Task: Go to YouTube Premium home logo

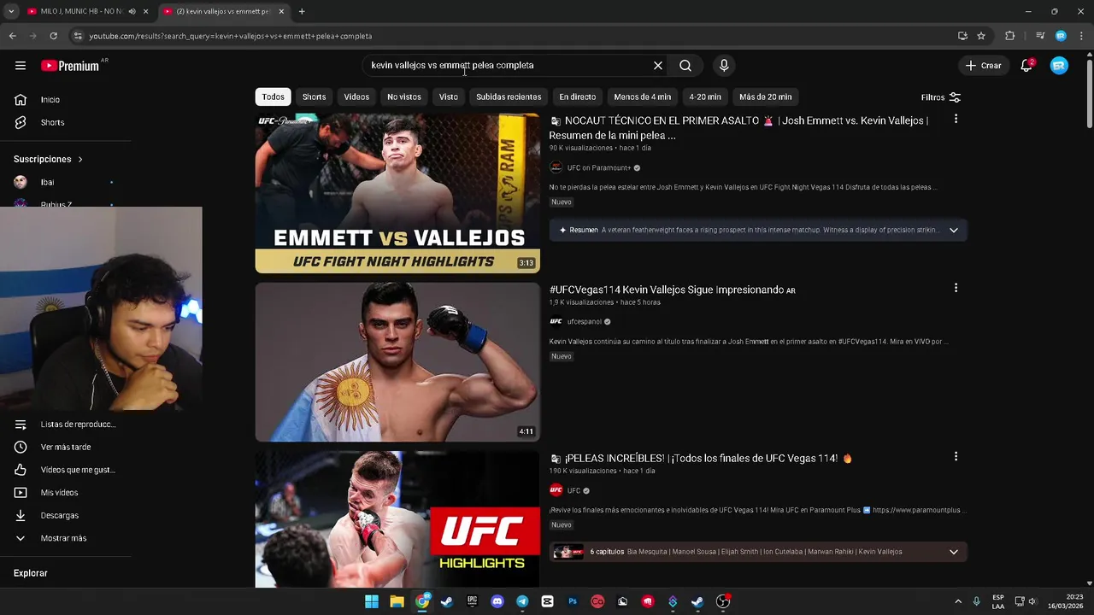Action: click(x=70, y=66)
